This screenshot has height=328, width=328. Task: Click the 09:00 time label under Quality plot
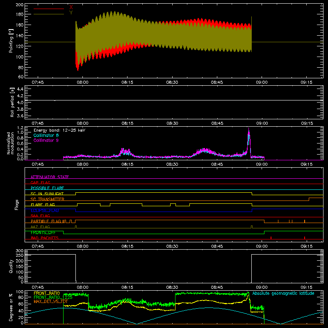(x=262, y=287)
